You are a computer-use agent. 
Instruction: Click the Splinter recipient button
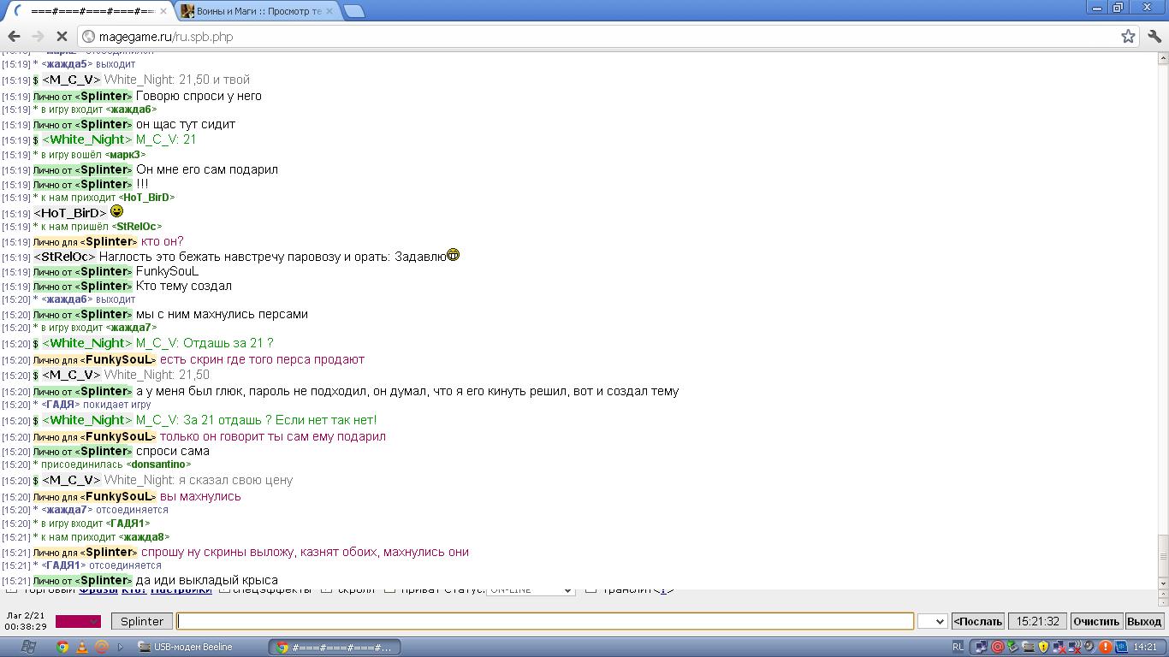click(142, 621)
